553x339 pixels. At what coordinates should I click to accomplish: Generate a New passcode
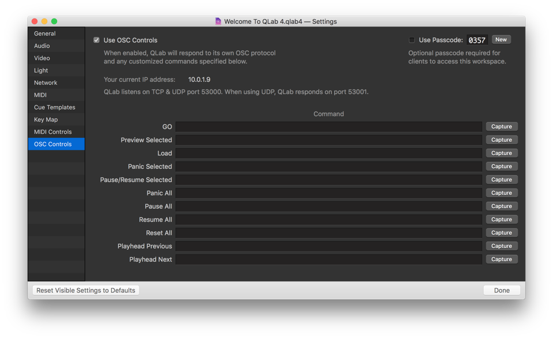coord(501,40)
